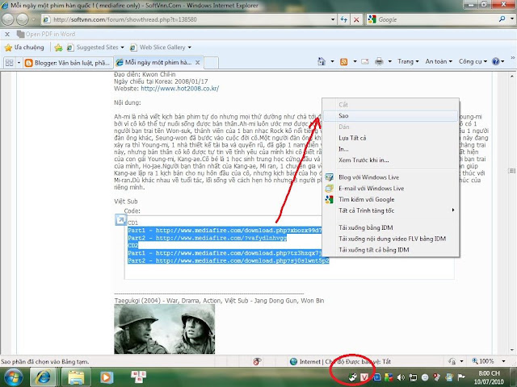Choose 'Sao' in the context menu
The width and height of the screenshot is (517, 387).
(x=332, y=115)
